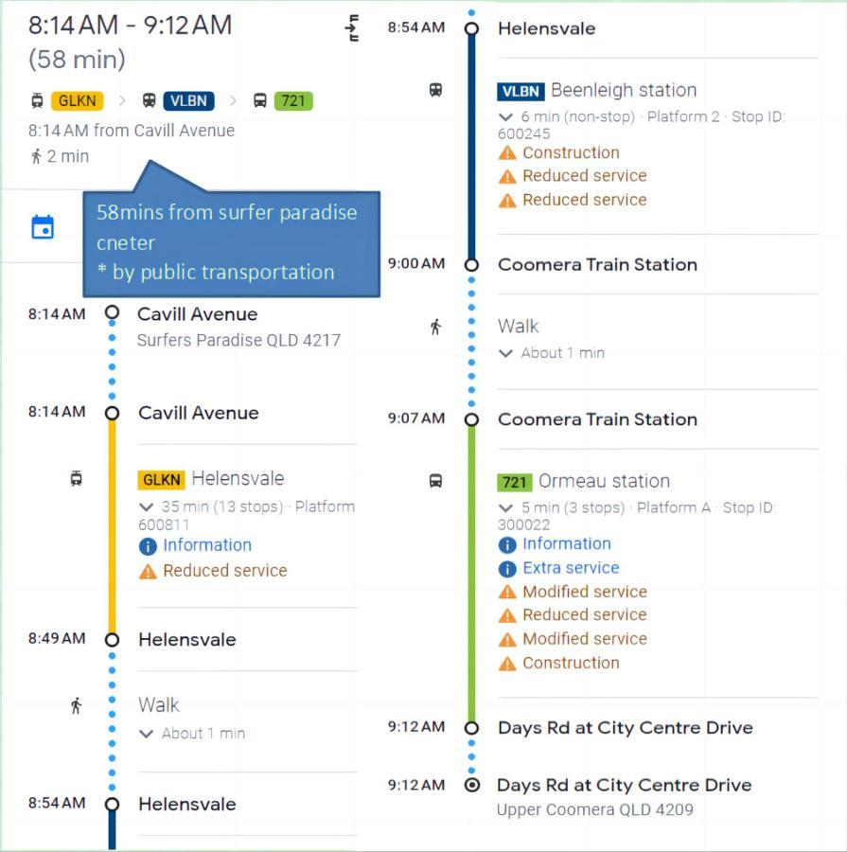This screenshot has width=847, height=852.
Task: Open the Information link under 721 Ormeau station
Action: point(567,544)
